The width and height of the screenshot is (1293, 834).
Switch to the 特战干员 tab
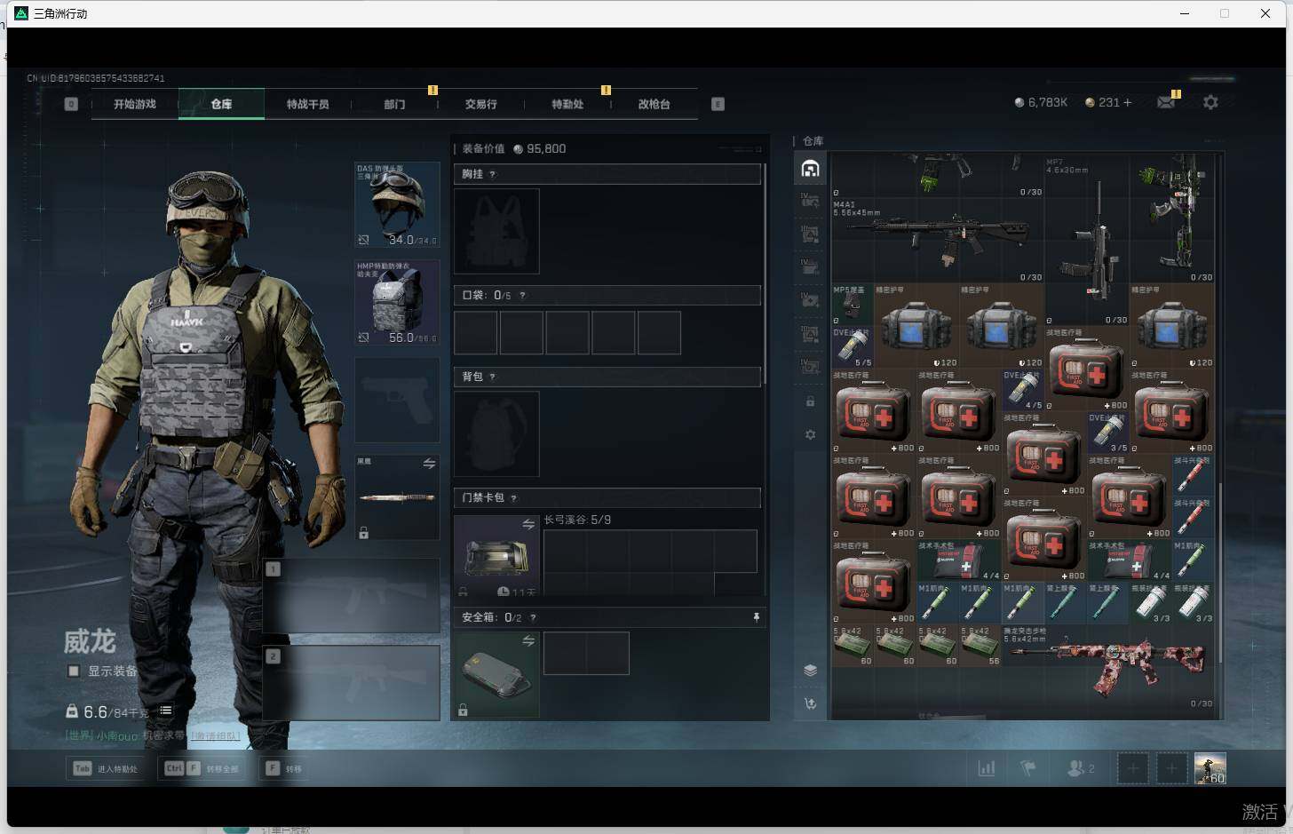tap(307, 104)
